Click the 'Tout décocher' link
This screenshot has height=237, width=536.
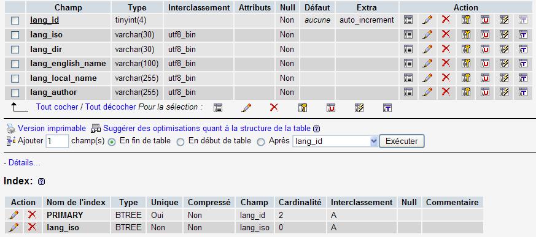point(111,107)
